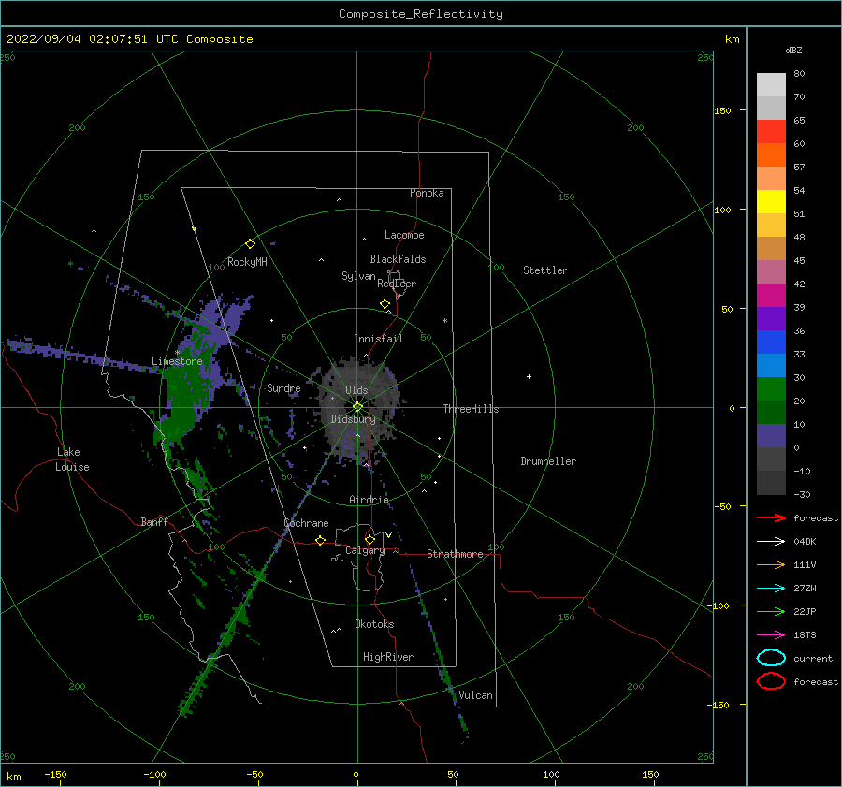Click the yellow km unit label at top right
842x787 pixels.
[x=732, y=39]
